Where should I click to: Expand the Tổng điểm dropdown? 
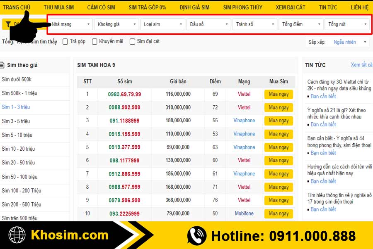301,24
